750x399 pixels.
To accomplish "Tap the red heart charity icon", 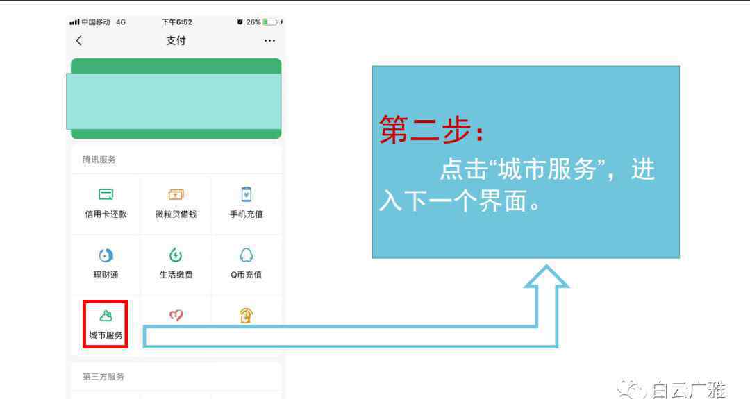I will (x=176, y=315).
